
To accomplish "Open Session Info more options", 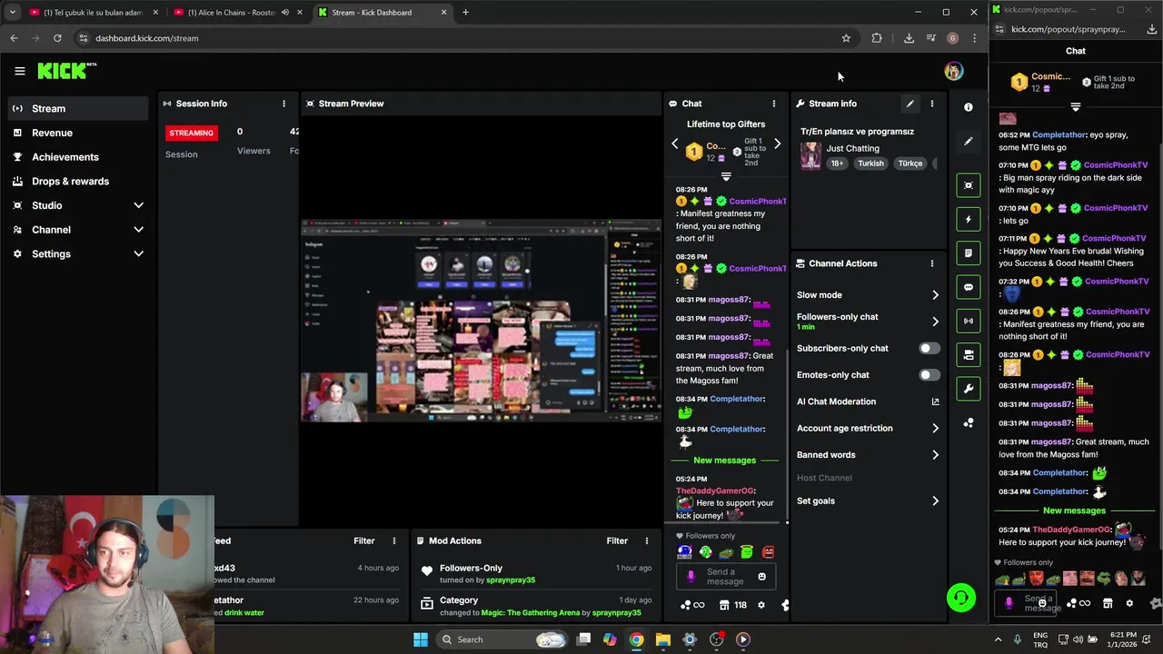I will pyautogui.click(x=283, y=104).
